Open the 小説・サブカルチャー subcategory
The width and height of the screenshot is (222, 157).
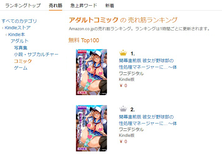pyautogui.click(x=36, y=54)
